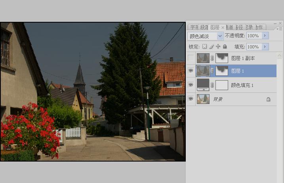Select the 图层 tab

click(215, 27)
